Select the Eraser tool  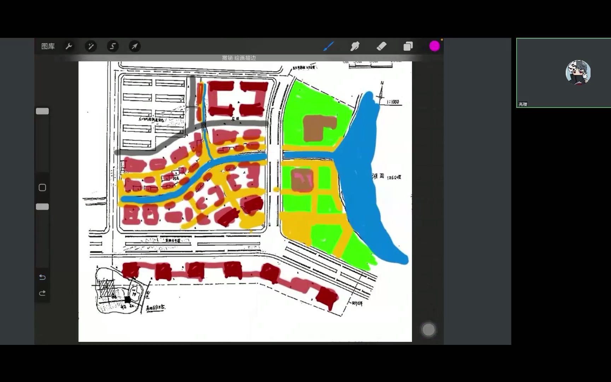click(x=382, y=46)
